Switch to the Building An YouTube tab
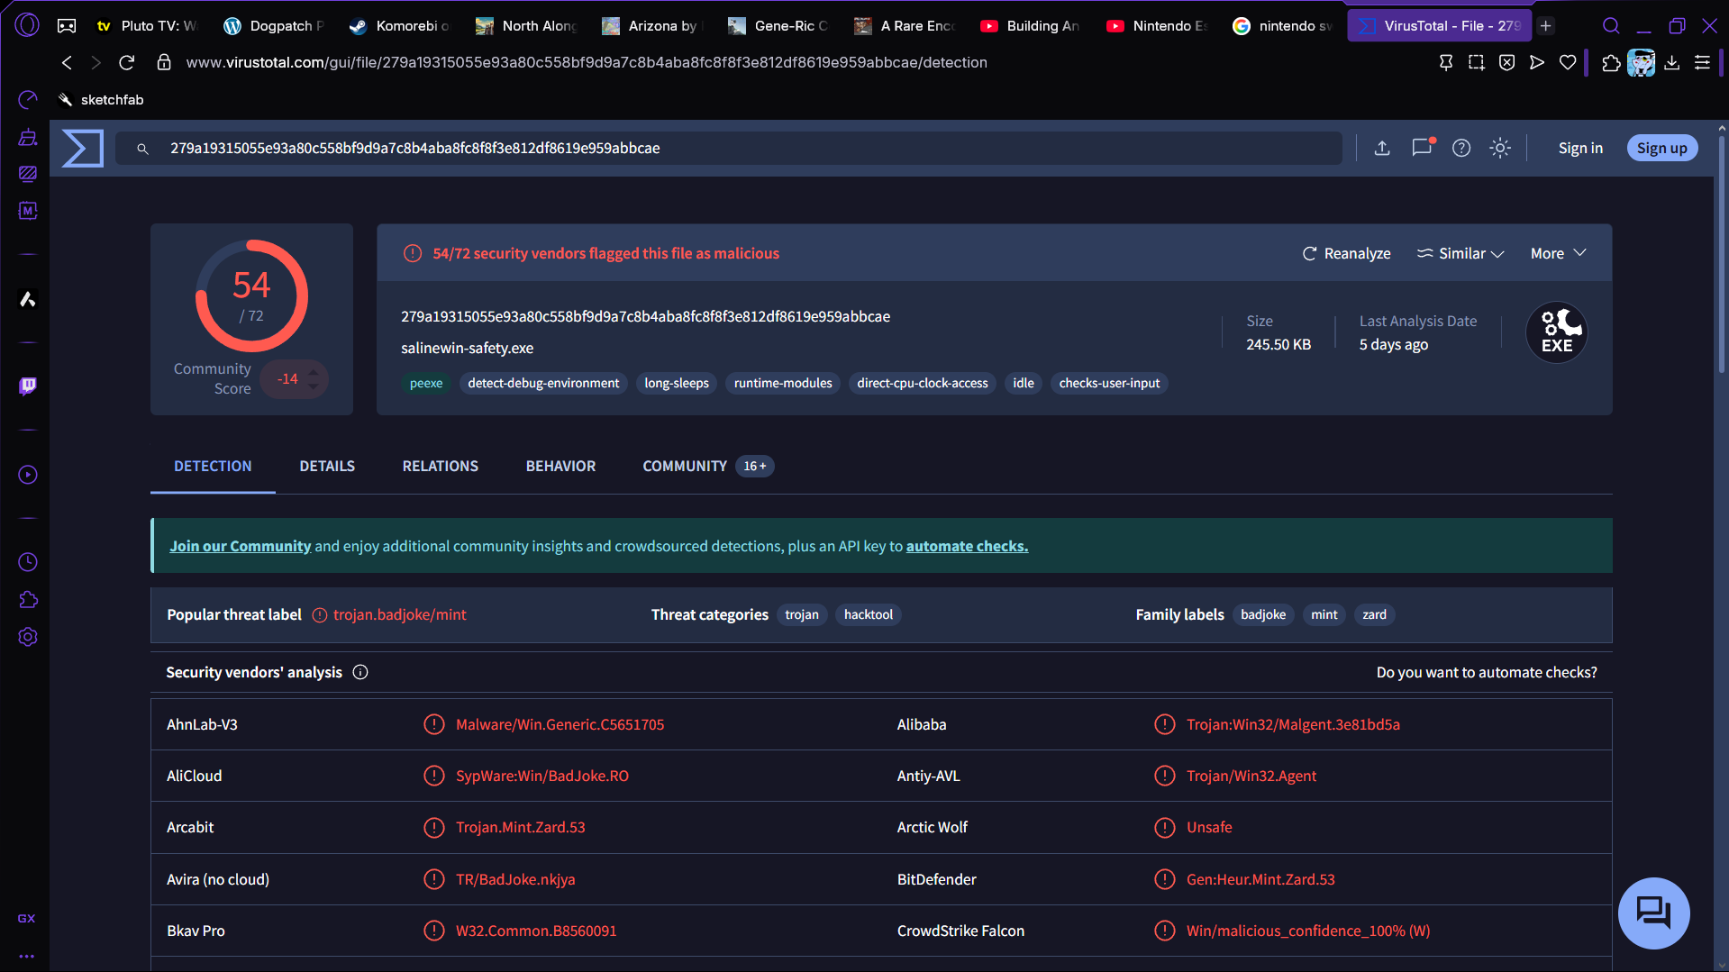Screen dimensions: 1729x972 click(x=1031, y=26)
